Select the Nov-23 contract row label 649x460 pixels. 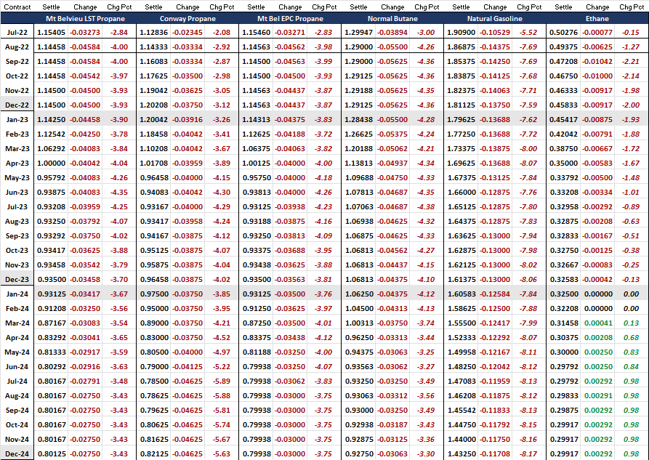pos(17,265)
